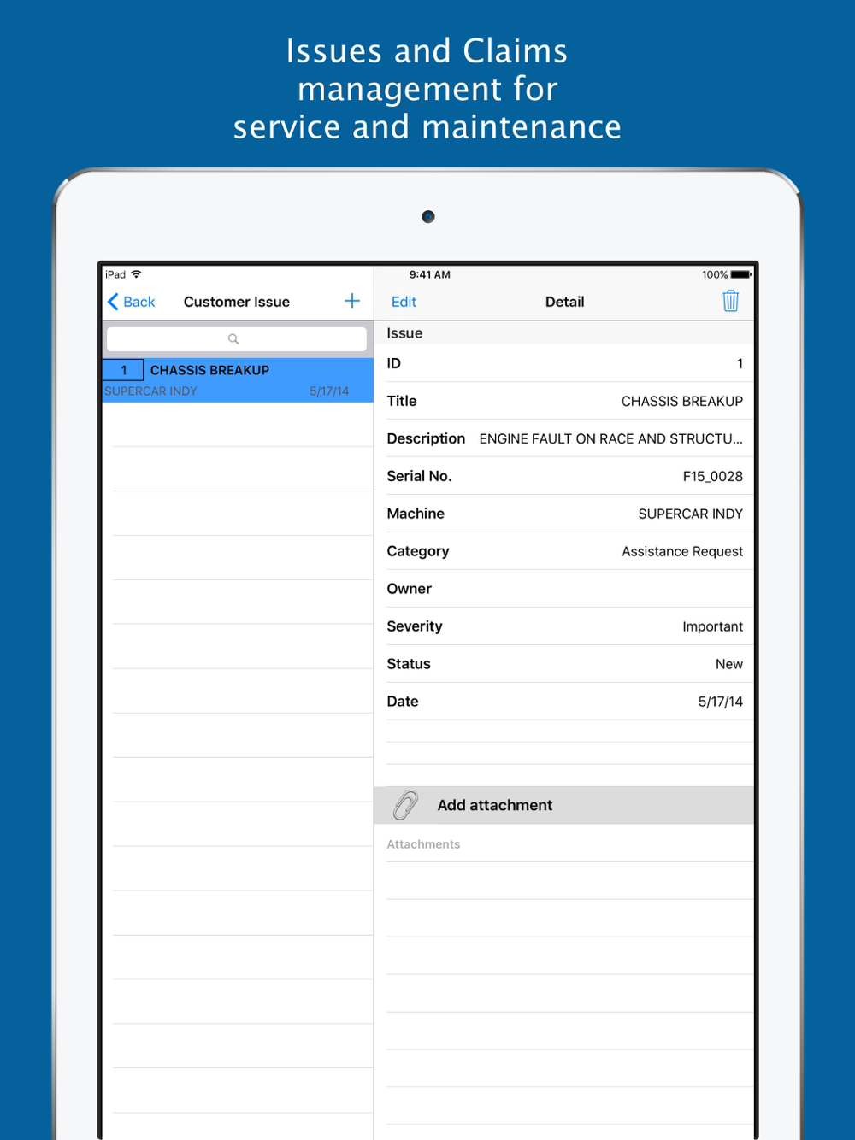Click the Back label text

139,302
